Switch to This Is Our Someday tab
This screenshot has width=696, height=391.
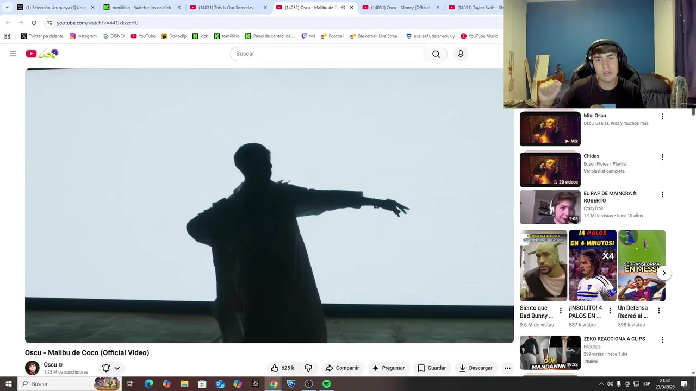coord(227,8)
